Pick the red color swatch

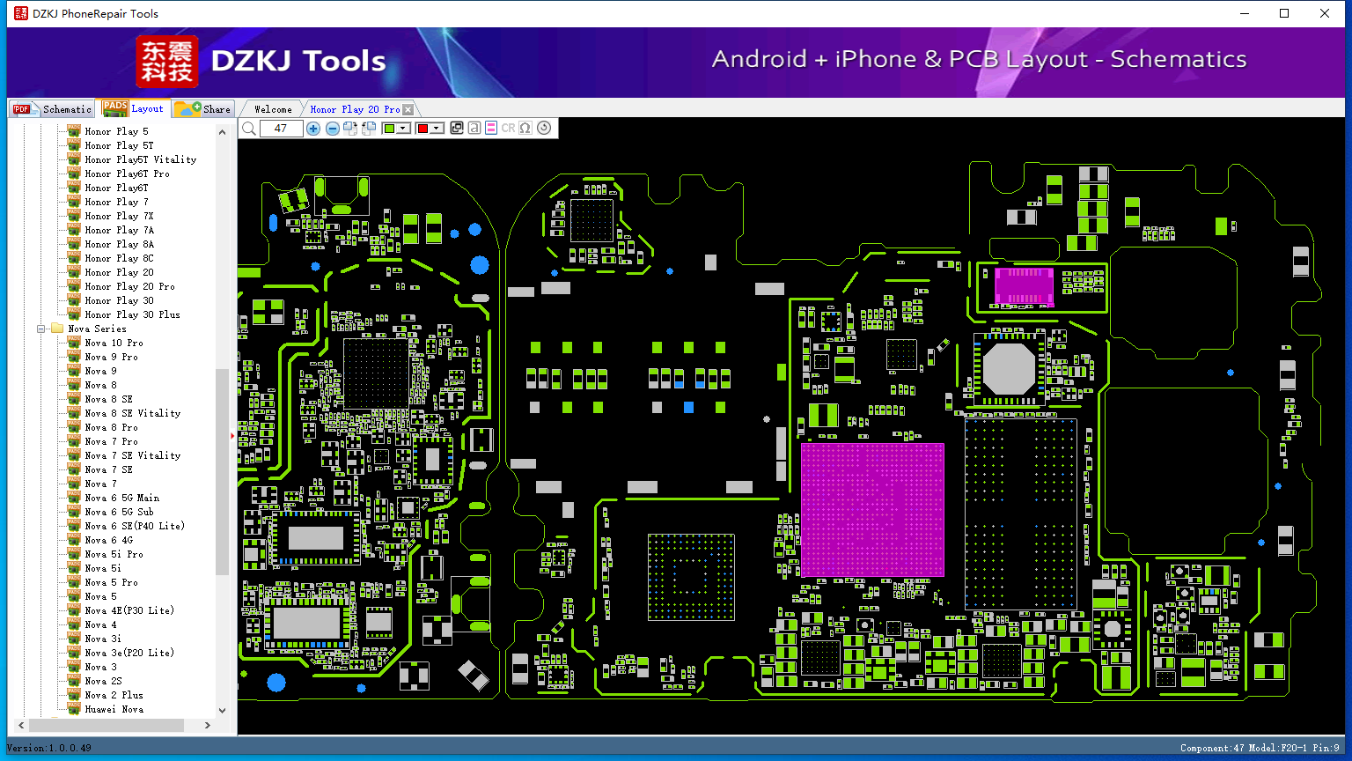point(422,129)
